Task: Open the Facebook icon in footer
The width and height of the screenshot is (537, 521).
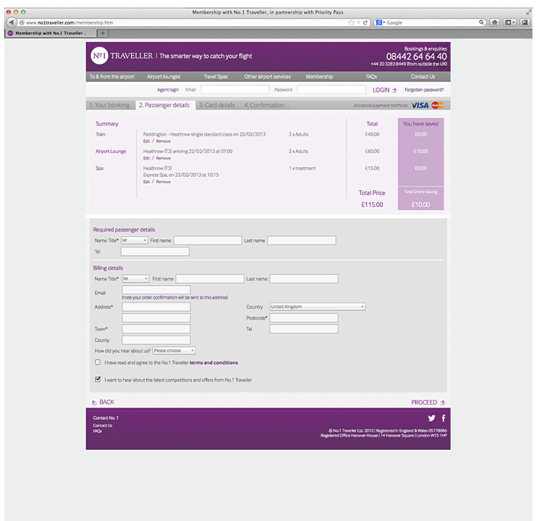Action: pos(444,418)
